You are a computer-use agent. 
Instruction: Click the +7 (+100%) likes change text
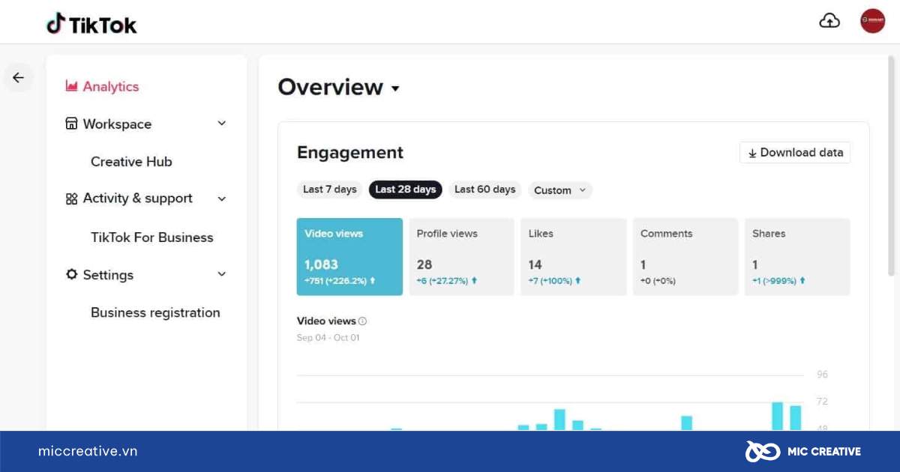coord(550,281)
